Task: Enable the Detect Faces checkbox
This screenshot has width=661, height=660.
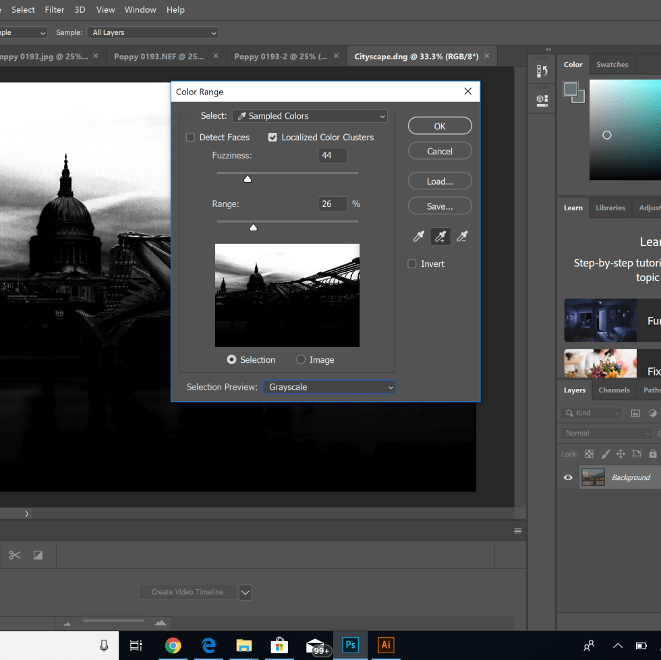Action: 191,138
